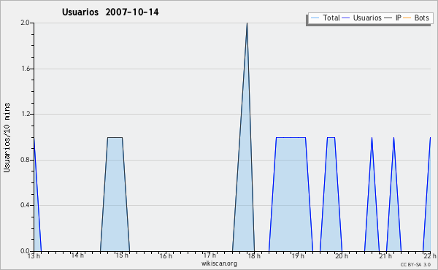Click the 0.4 y-axis value
Screen dimensions: 438x270
coord(25,205)
